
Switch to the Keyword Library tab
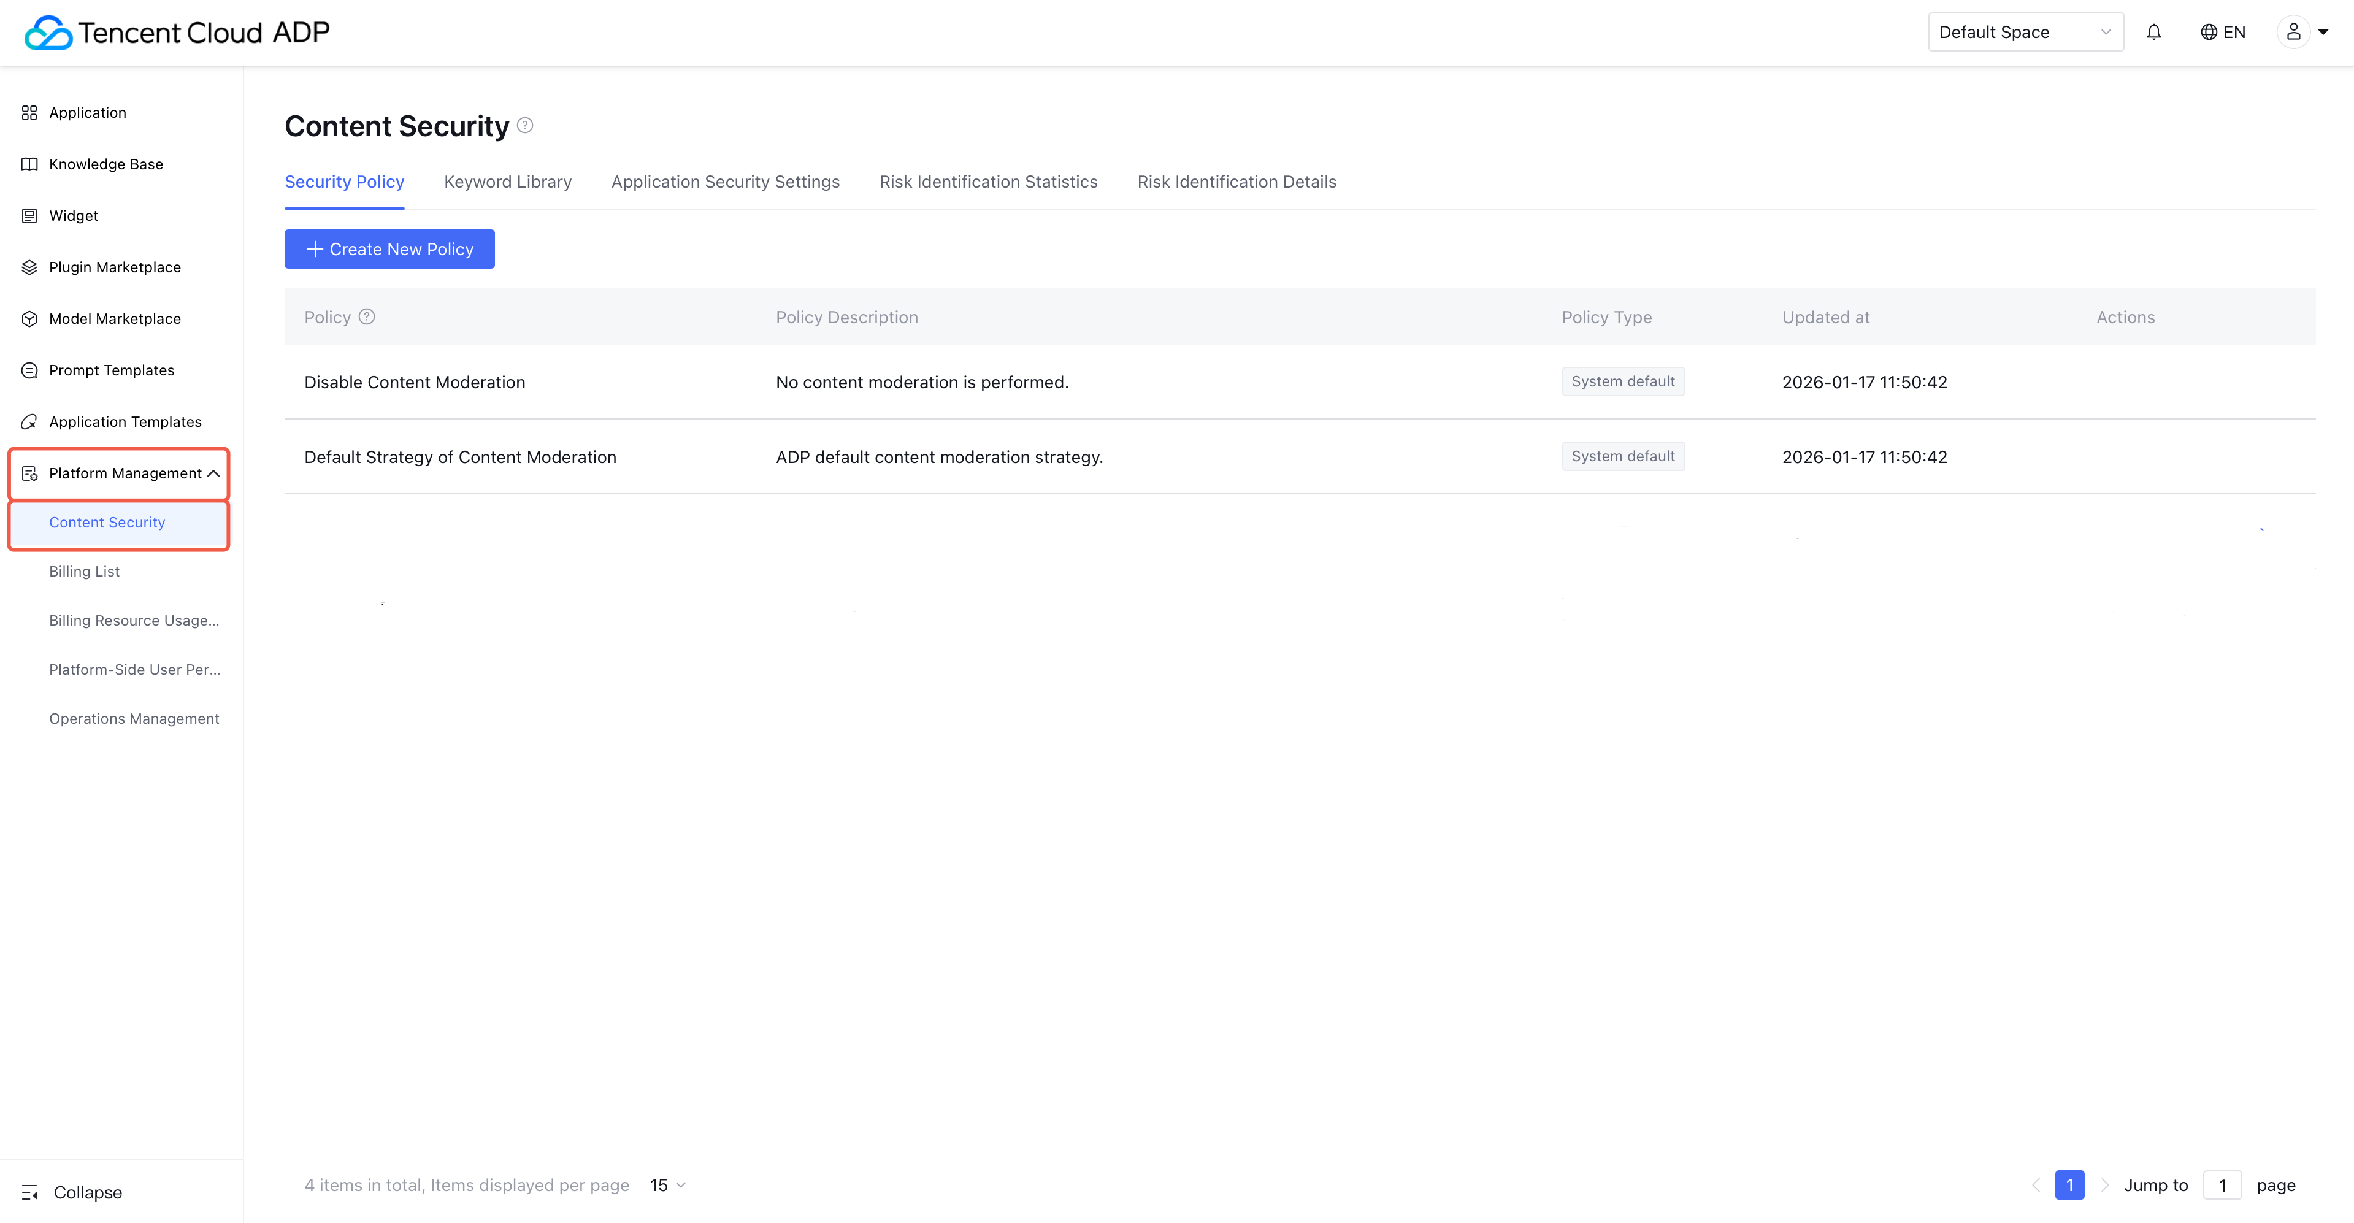tap(507, 182)
